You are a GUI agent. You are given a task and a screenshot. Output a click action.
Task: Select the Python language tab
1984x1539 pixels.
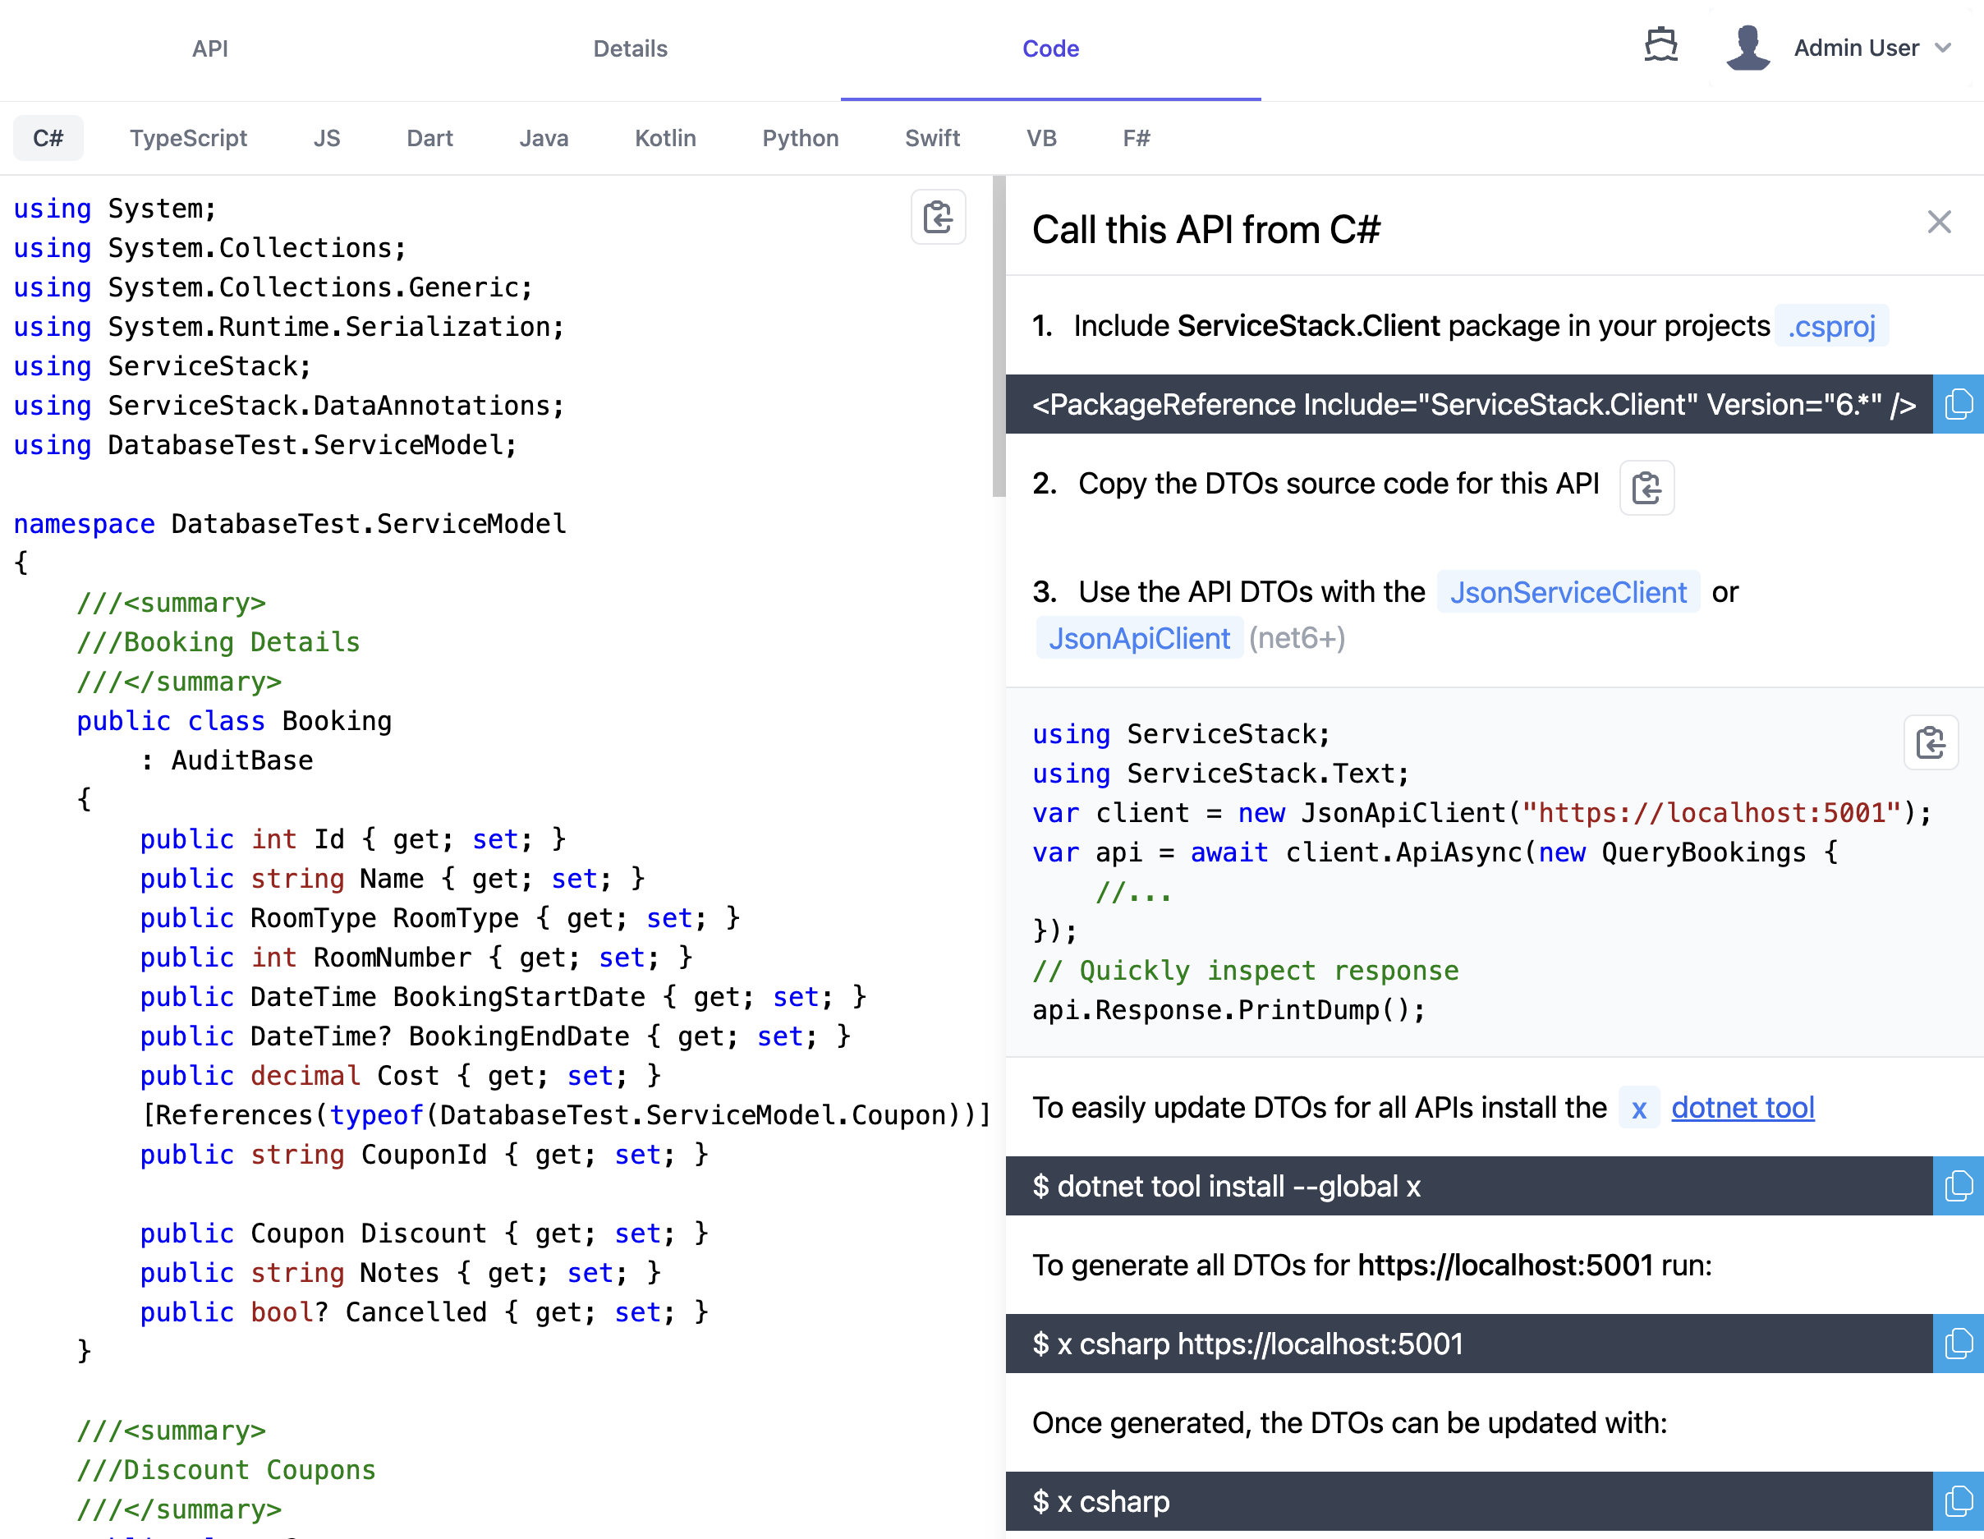(x=801, y=138)
